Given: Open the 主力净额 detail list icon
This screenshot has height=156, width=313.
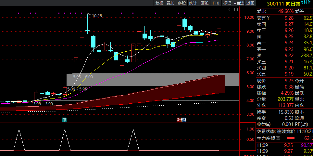Looking at the screenshot, I should tap(278, 138).
